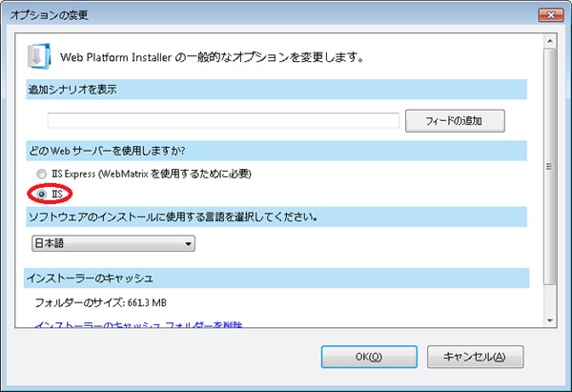Viewport: 572px width, 392px height.
Task: Close the オプションの変更 dialog
Action: (x=551, y=15)
